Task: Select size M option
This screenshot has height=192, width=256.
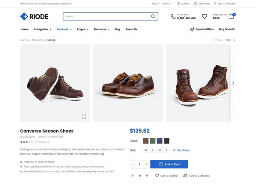Action: pyautogui.click(x=160, y=150)
